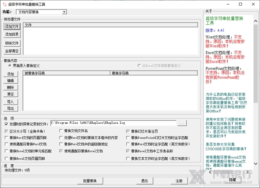Toggle 区分大小写(全角半角) checkbox

[6, 131]
